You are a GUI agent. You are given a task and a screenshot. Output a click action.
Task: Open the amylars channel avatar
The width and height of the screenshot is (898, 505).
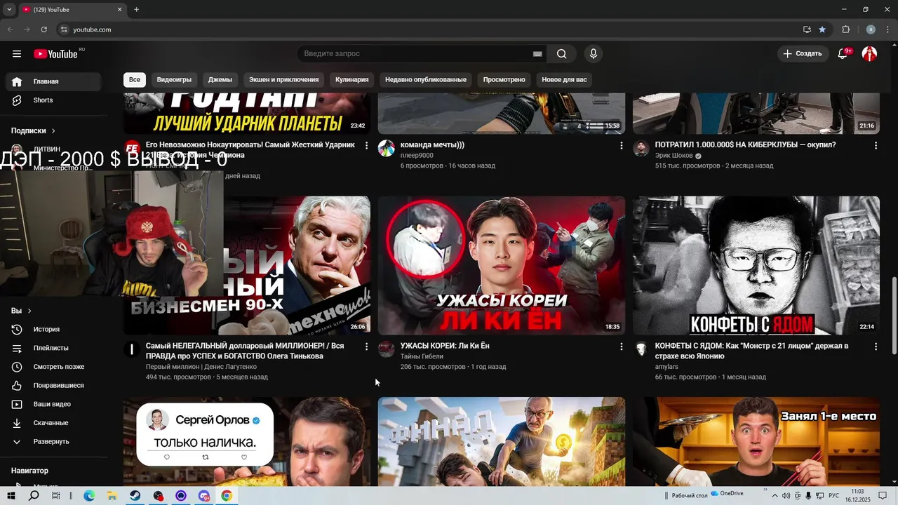click(x=641, y=349)
